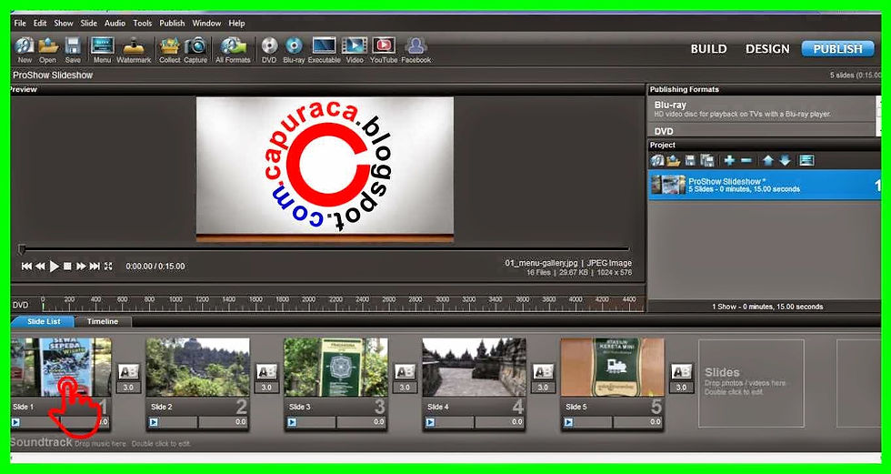The height and width of the screenshot is (474, 891).
Task: Select Slide 4 thumbnail
Action: point(474,368)
